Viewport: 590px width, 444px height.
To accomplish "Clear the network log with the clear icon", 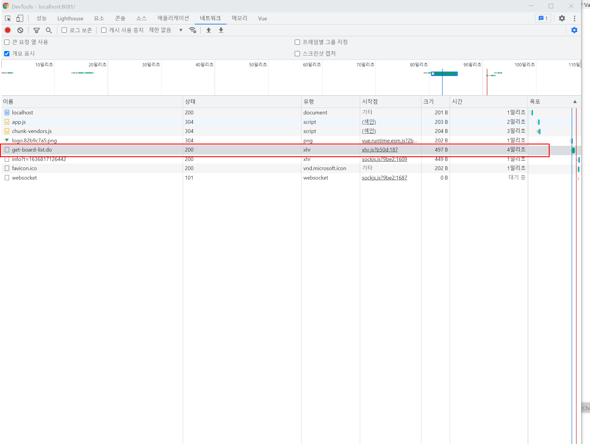I will 20,30.
